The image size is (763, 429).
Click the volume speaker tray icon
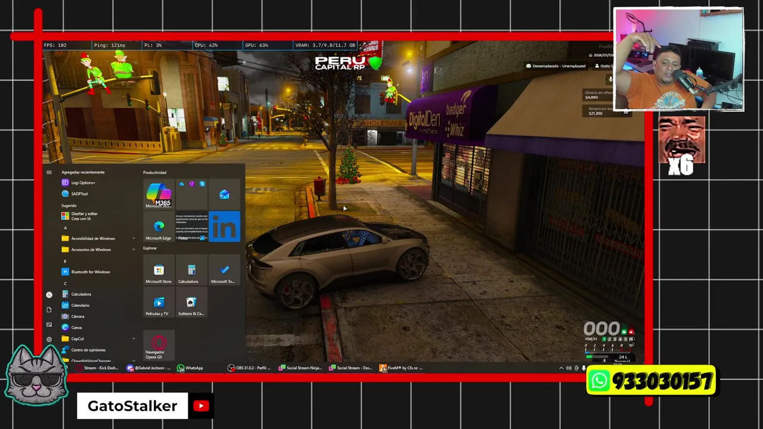click(x=569, y=368)
